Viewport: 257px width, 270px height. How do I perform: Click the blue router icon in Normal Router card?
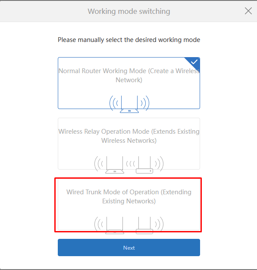tap(129, 104)
